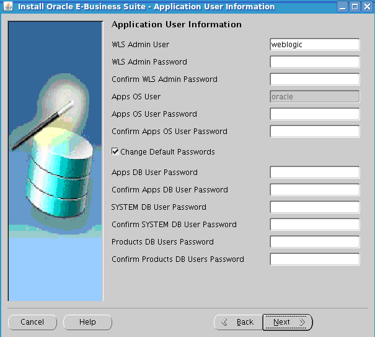This screenshot has height=337, width=375.
Task: Click the Apps OS User label
Action: 136,97
